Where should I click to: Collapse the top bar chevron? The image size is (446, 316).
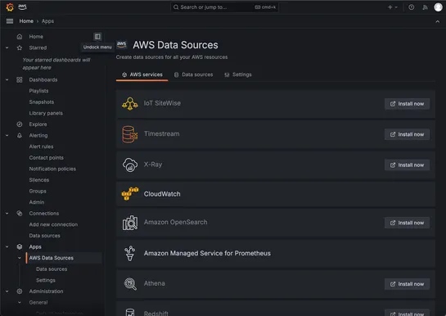coord(438,21)
